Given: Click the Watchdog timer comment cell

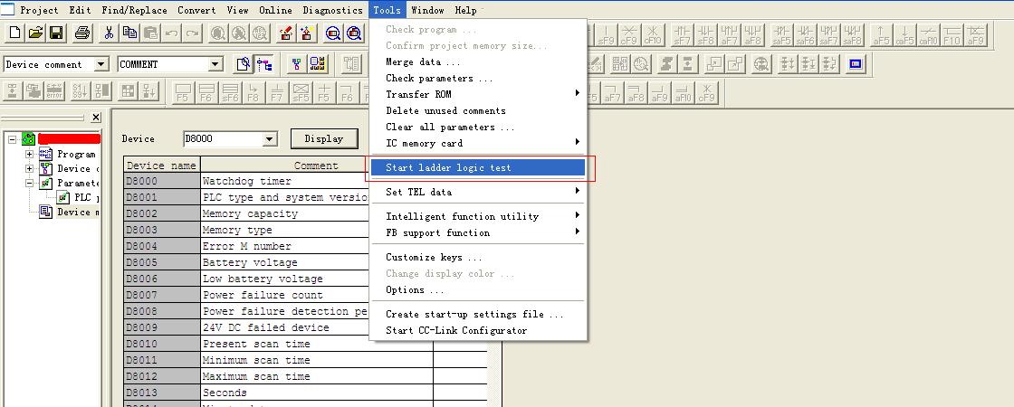Looking at the screenshot, I should tap(316, 181).
